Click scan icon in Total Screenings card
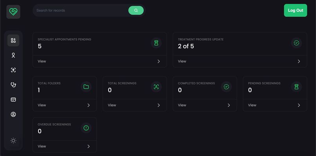Viewport: 316px width, 156px height. (156, 87)
